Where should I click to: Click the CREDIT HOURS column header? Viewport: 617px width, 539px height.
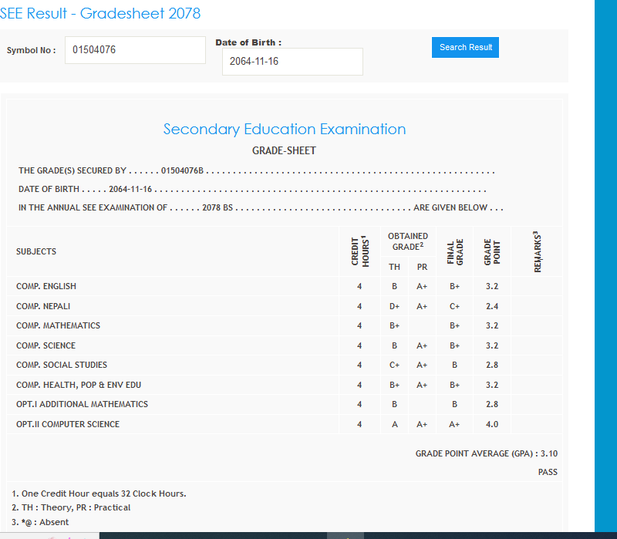click(359, 251)
